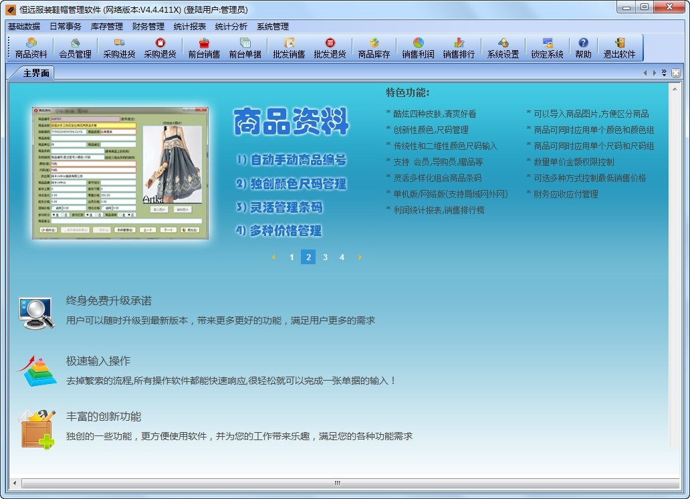Click 极速输入操作 heading
Image resolution: width=690 pixels, height=499 pixels.
click(98, 361)
